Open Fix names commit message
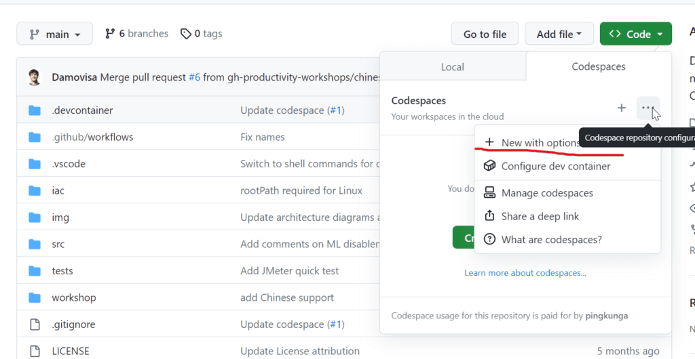This screenshot has height=359, width=695. click(263, 137)
